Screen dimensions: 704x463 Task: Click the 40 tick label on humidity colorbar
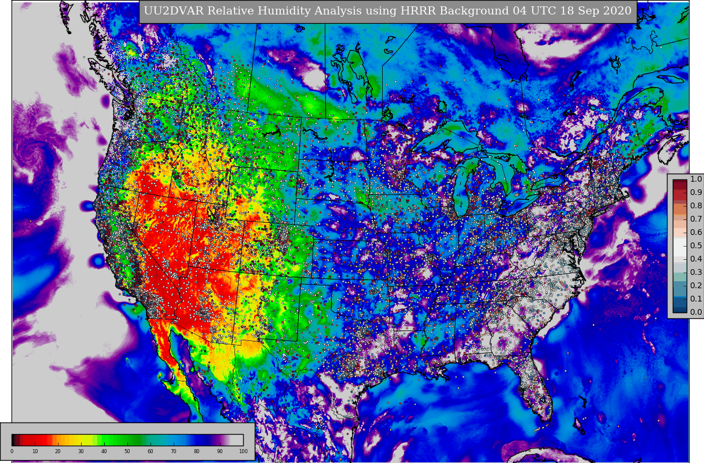(104, 451)
